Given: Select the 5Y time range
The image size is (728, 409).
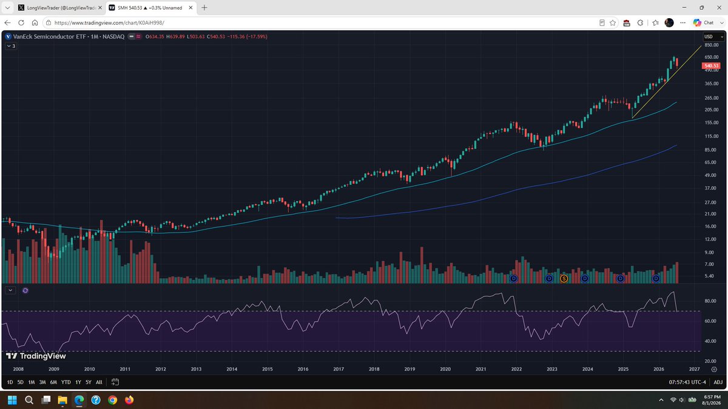Looking at the screenshot, I should pyautogui.click(x=88, y=382).
